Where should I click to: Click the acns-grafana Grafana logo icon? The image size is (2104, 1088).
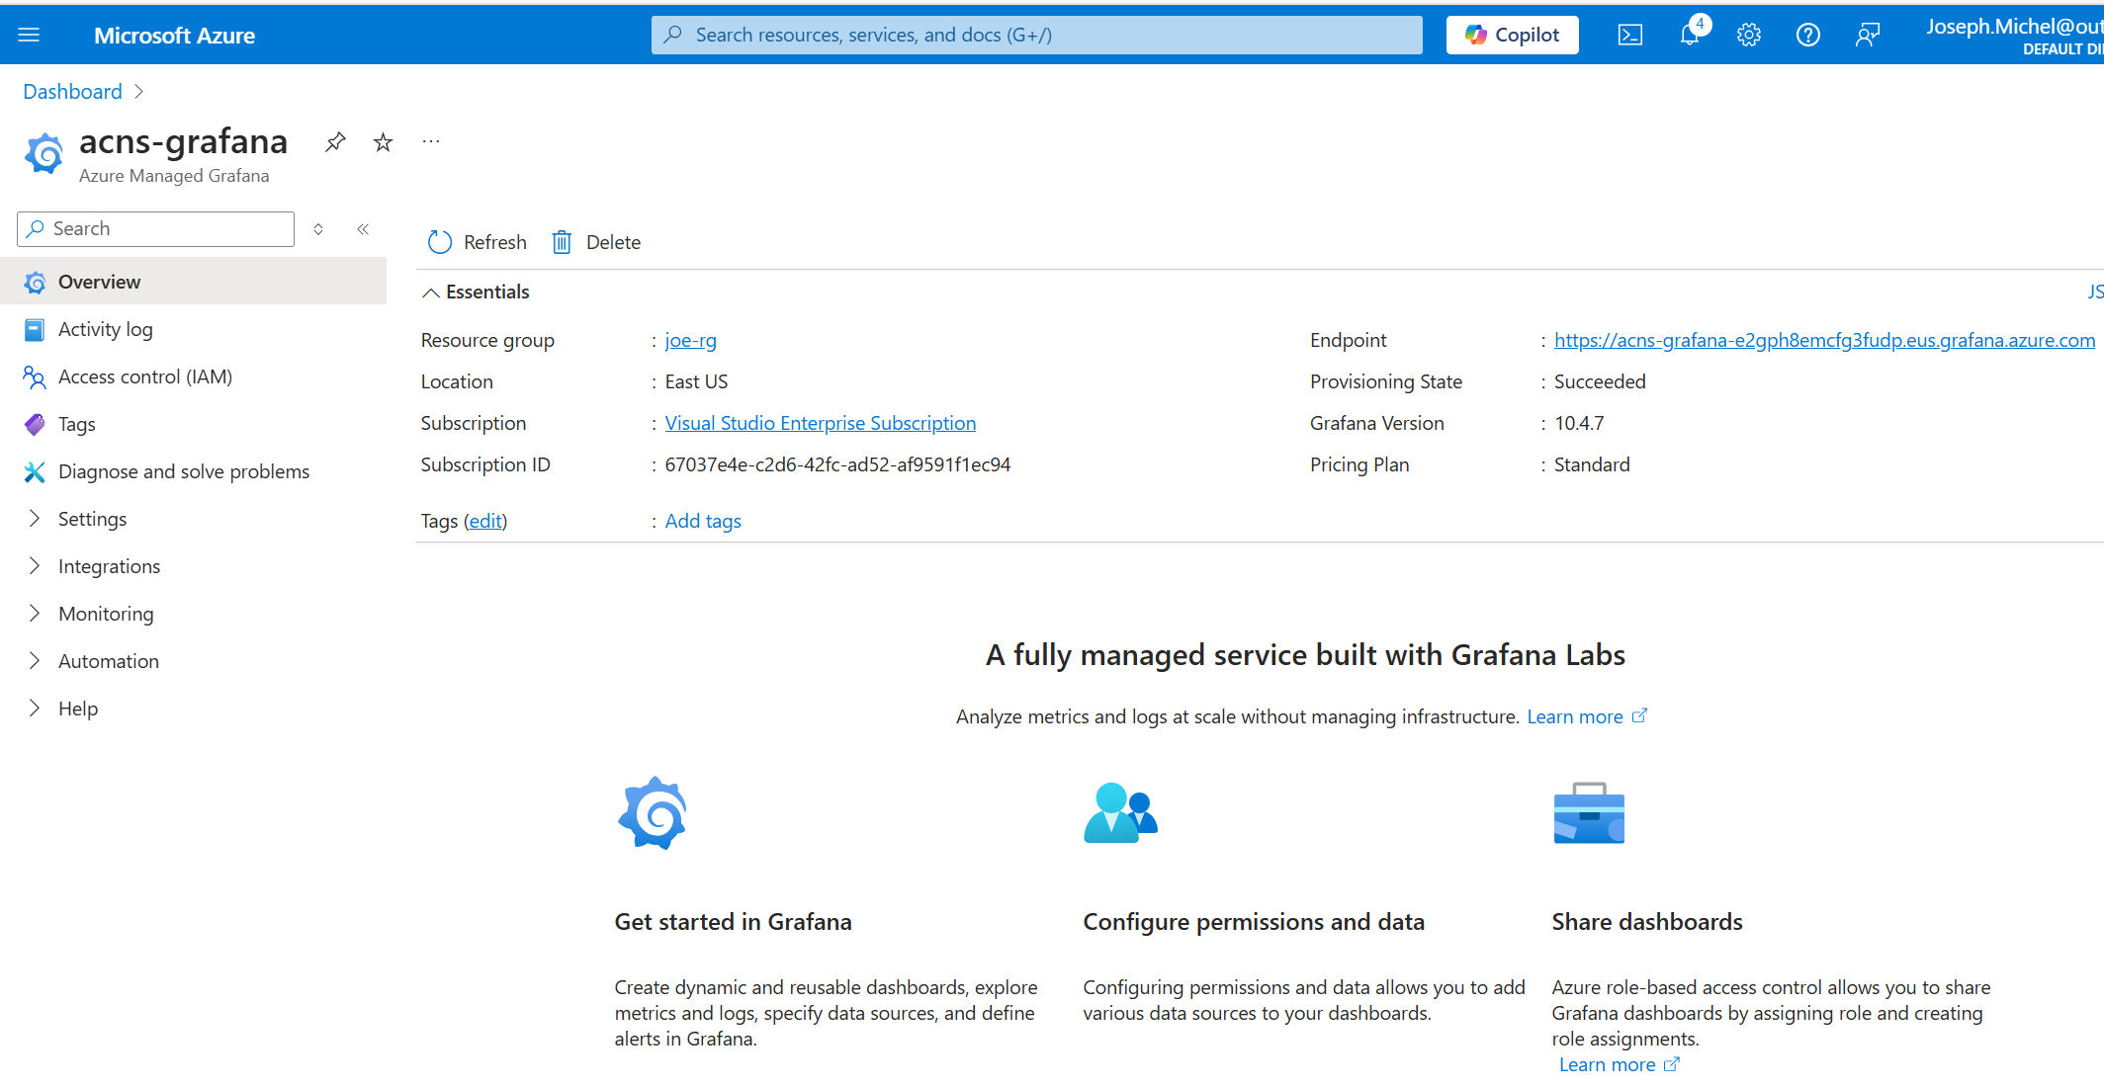[44, 153]
